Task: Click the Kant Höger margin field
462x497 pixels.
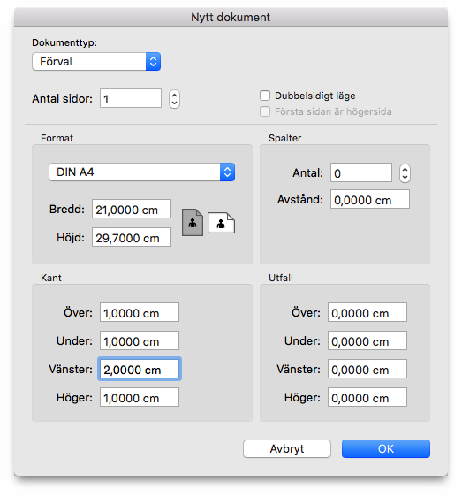Action: click(x=140, y=397)
